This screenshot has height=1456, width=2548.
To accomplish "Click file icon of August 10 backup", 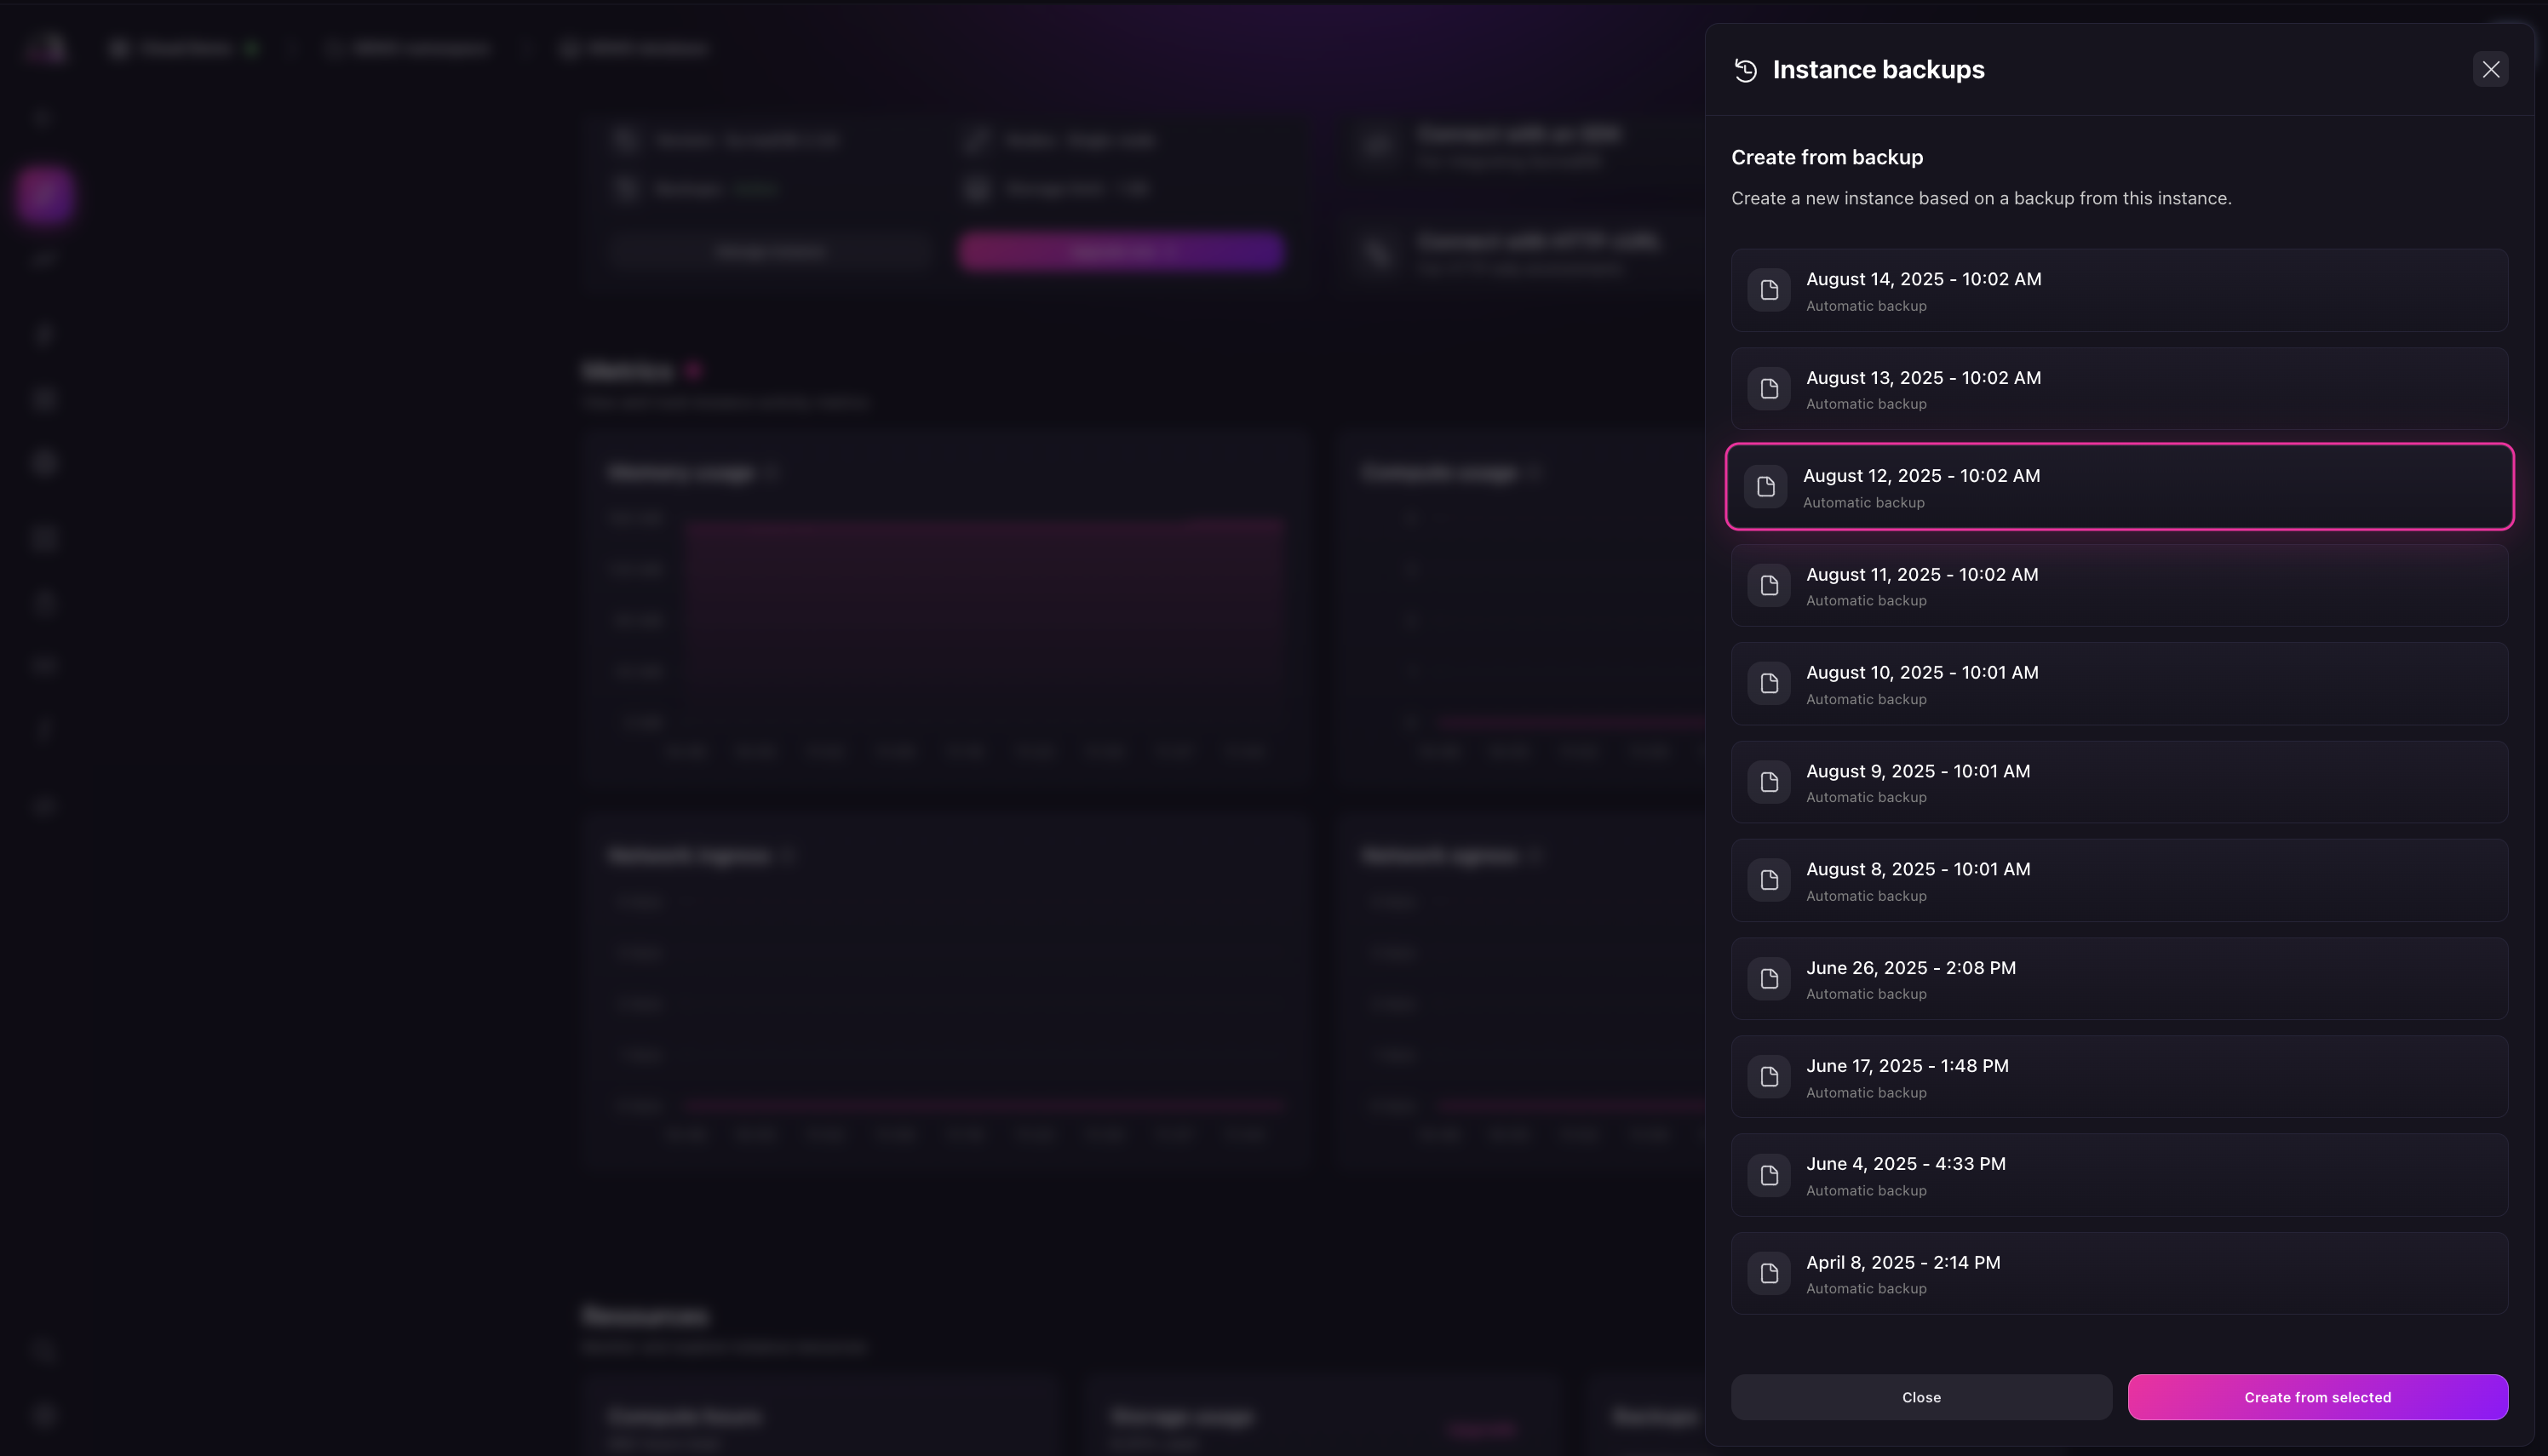I will point(1769,684).
